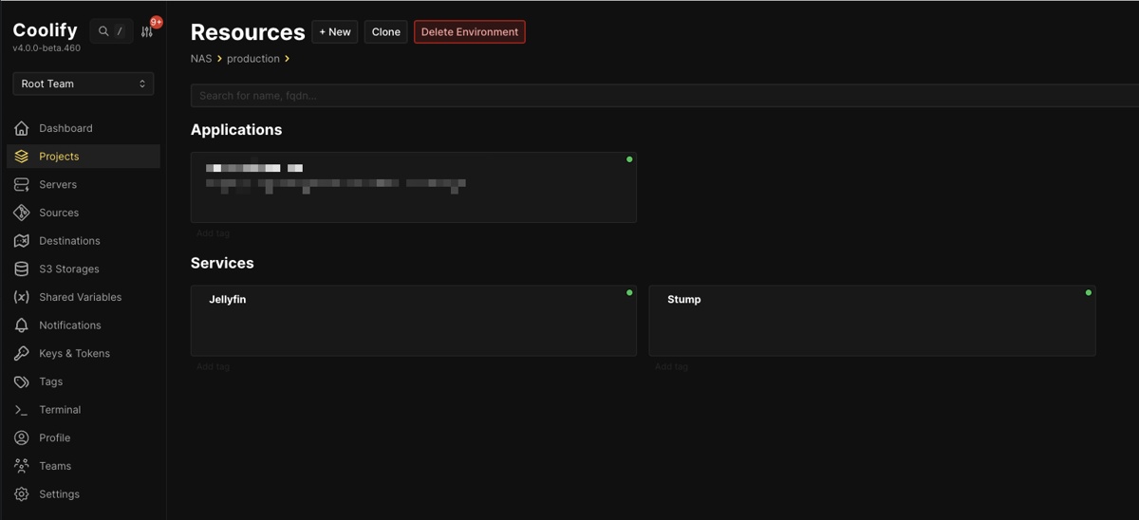Open Keys & Tokens key icon

point(21,353)
